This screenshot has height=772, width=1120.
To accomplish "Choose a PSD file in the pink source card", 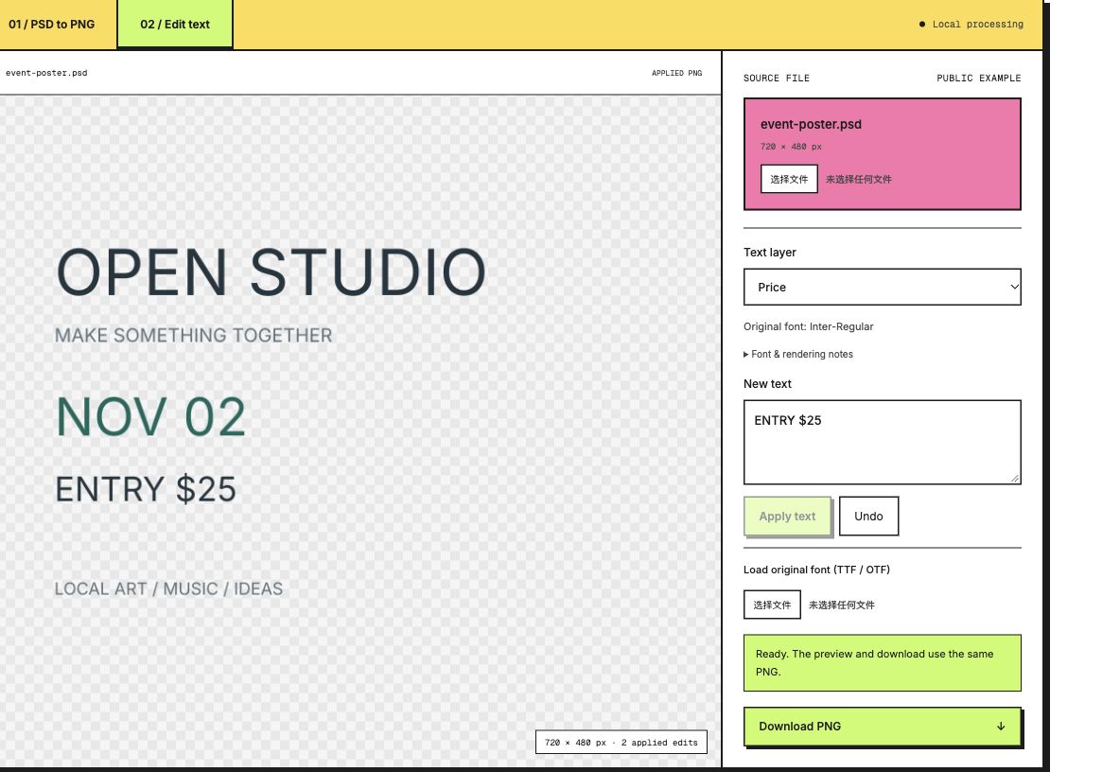I will (x=789, y=179).
